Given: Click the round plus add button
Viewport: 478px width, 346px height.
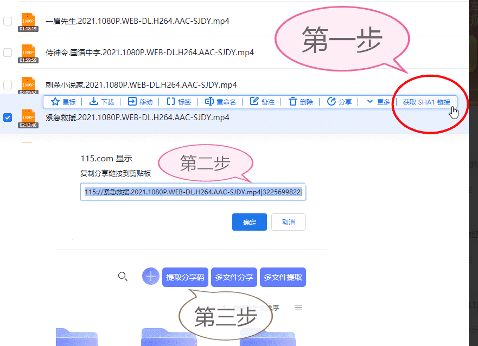Looking at the screenshot, I should [151, 277].
